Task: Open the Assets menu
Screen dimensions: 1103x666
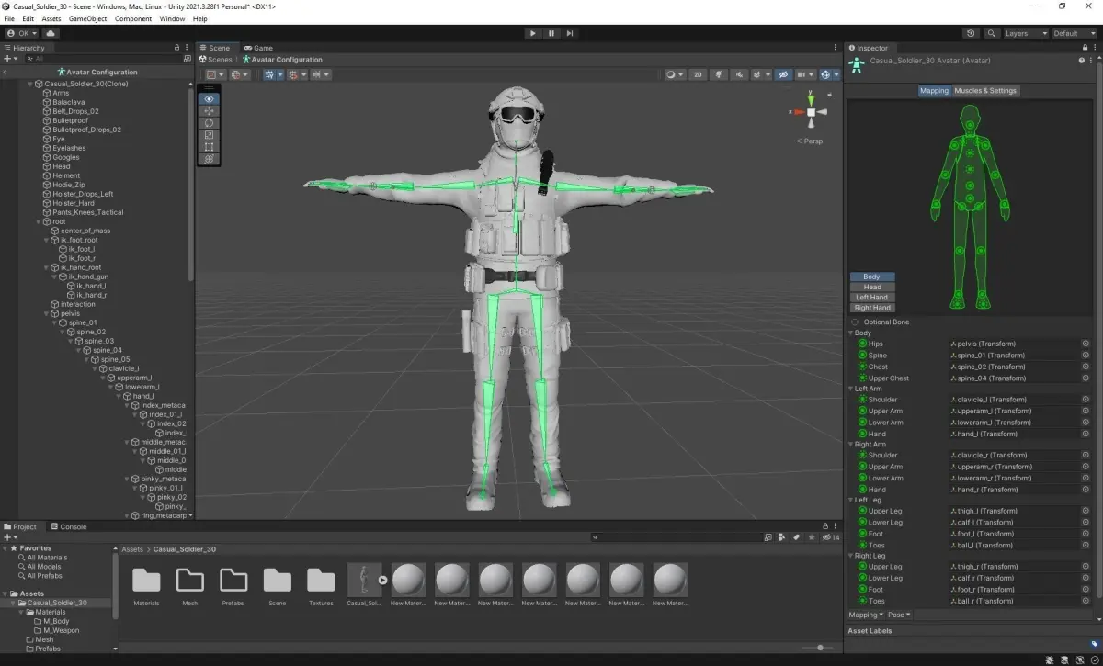Action: (51, 18)
